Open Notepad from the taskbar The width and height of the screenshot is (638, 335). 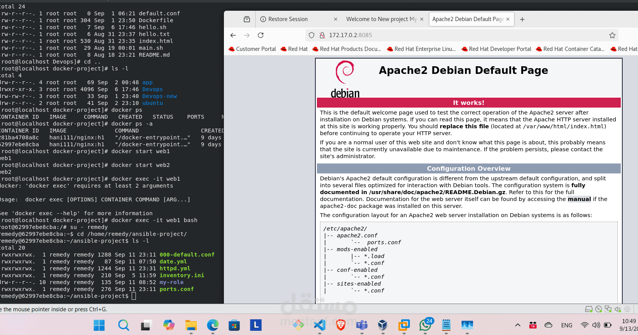[x=446, y=325]
